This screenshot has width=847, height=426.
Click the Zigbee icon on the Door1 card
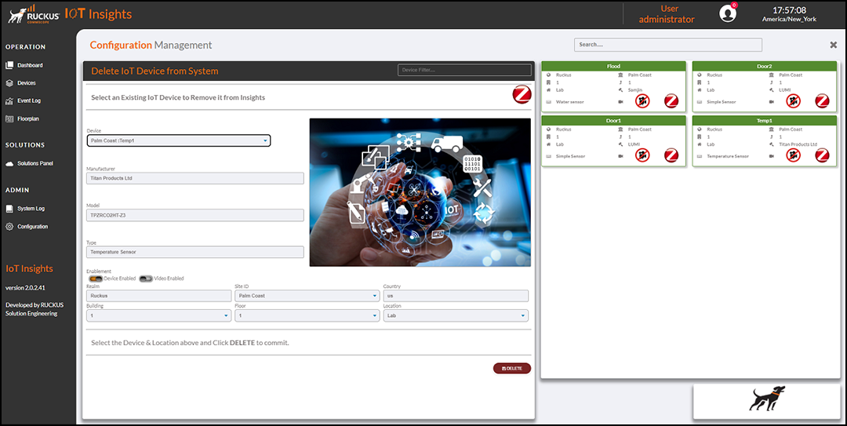pyautogui.click(x=671, y=155)
